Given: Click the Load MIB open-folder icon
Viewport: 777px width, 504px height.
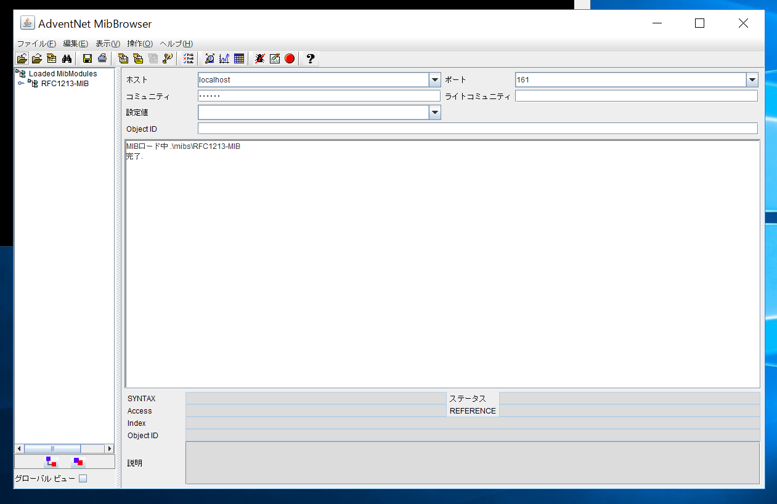Looking at the screenshot, I should tap(22, 58).
